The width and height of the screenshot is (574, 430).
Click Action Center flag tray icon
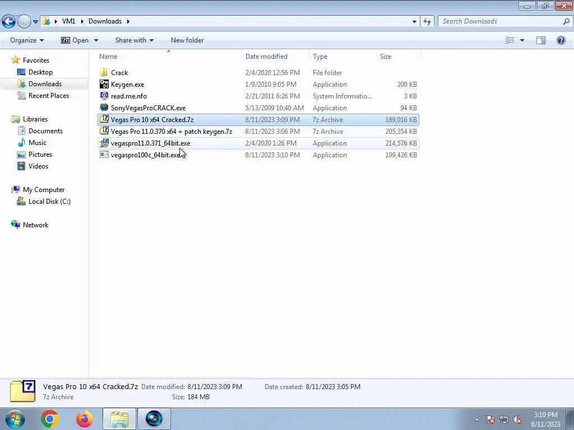[x=490, y=419]
